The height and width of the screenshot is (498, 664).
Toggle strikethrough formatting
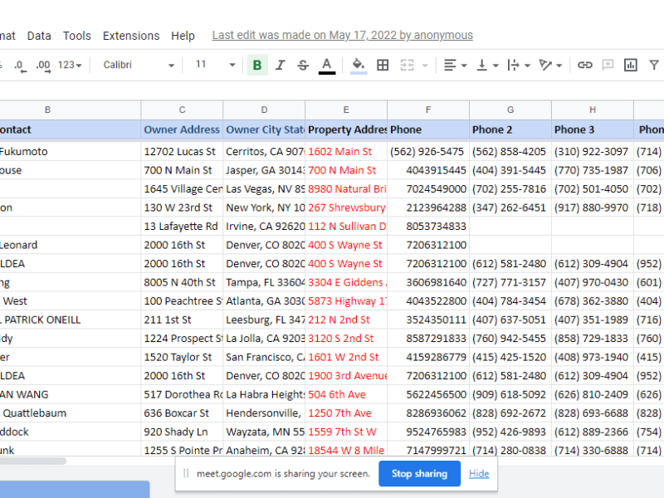(x=303, y=65)
